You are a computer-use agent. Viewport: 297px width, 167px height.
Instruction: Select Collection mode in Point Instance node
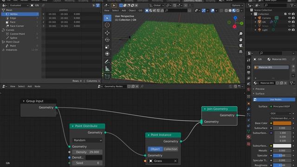[170, 149]
